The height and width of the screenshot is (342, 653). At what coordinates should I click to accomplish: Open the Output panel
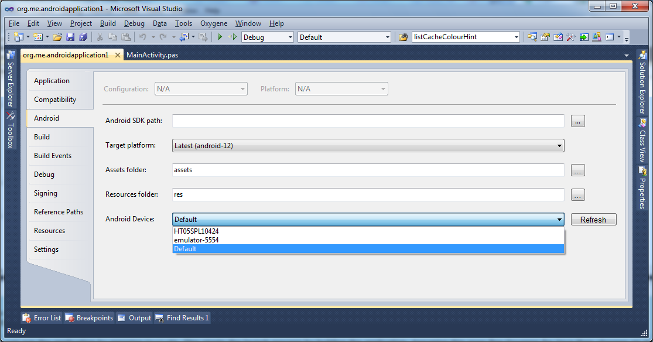click(x=135, y=318)
